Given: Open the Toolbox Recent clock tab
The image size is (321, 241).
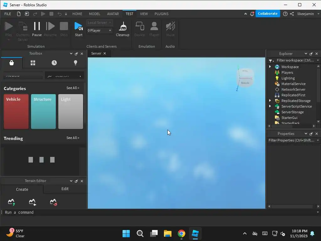Looking at the screenshot, I should (54, 63).
